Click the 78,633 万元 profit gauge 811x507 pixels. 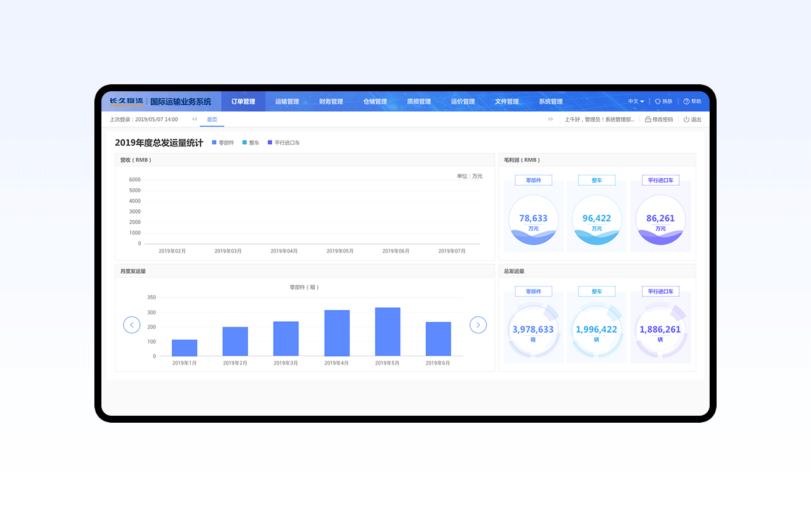tap(533, 220)
